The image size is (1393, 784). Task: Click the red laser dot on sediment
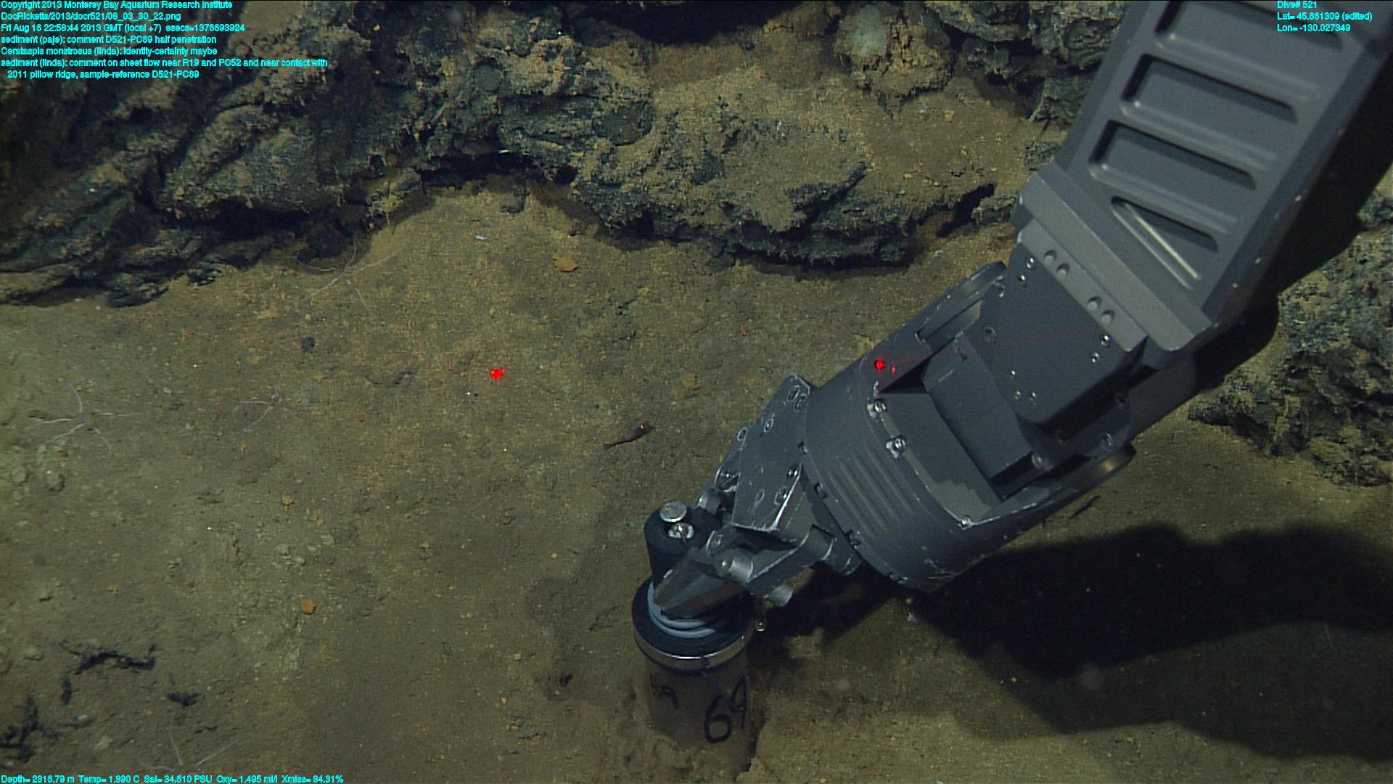[496, 373]
